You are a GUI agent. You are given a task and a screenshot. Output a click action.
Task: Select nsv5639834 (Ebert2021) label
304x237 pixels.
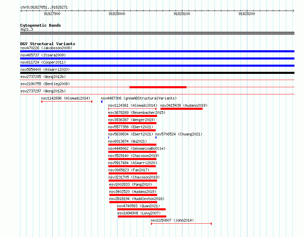click(130, 134)
